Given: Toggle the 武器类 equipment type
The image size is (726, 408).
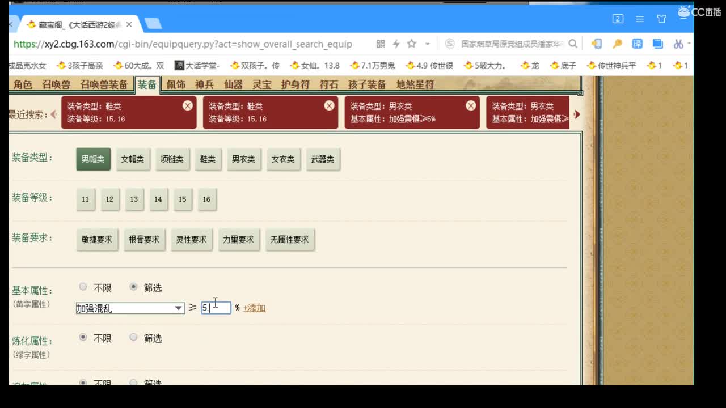Looking at the screenshot, I should [323, 159].
